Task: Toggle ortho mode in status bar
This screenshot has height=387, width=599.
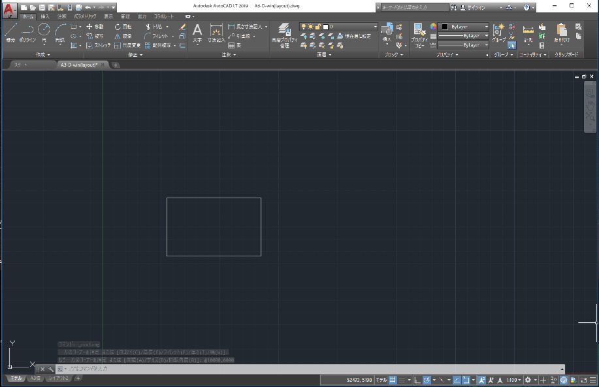Action: point(417,380)
